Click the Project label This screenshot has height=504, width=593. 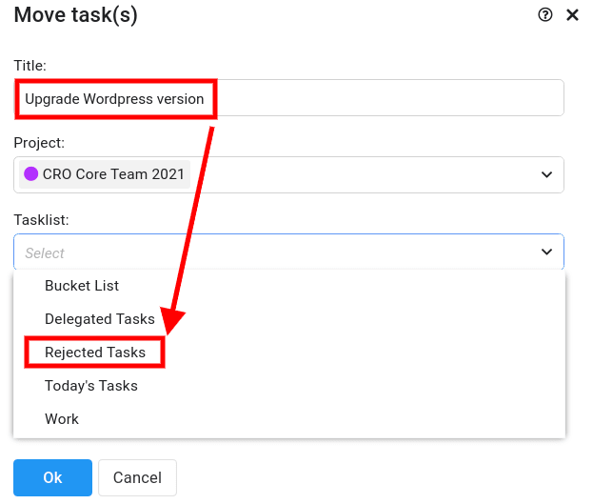[x=39, y=143]
